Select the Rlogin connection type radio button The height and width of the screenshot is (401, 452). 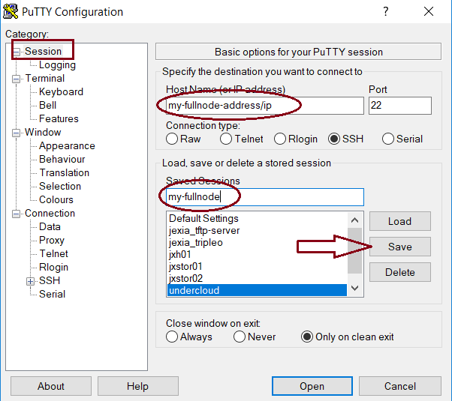tap(280, 139)
